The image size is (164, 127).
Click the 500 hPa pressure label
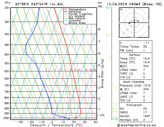click(x=7, y=55)
